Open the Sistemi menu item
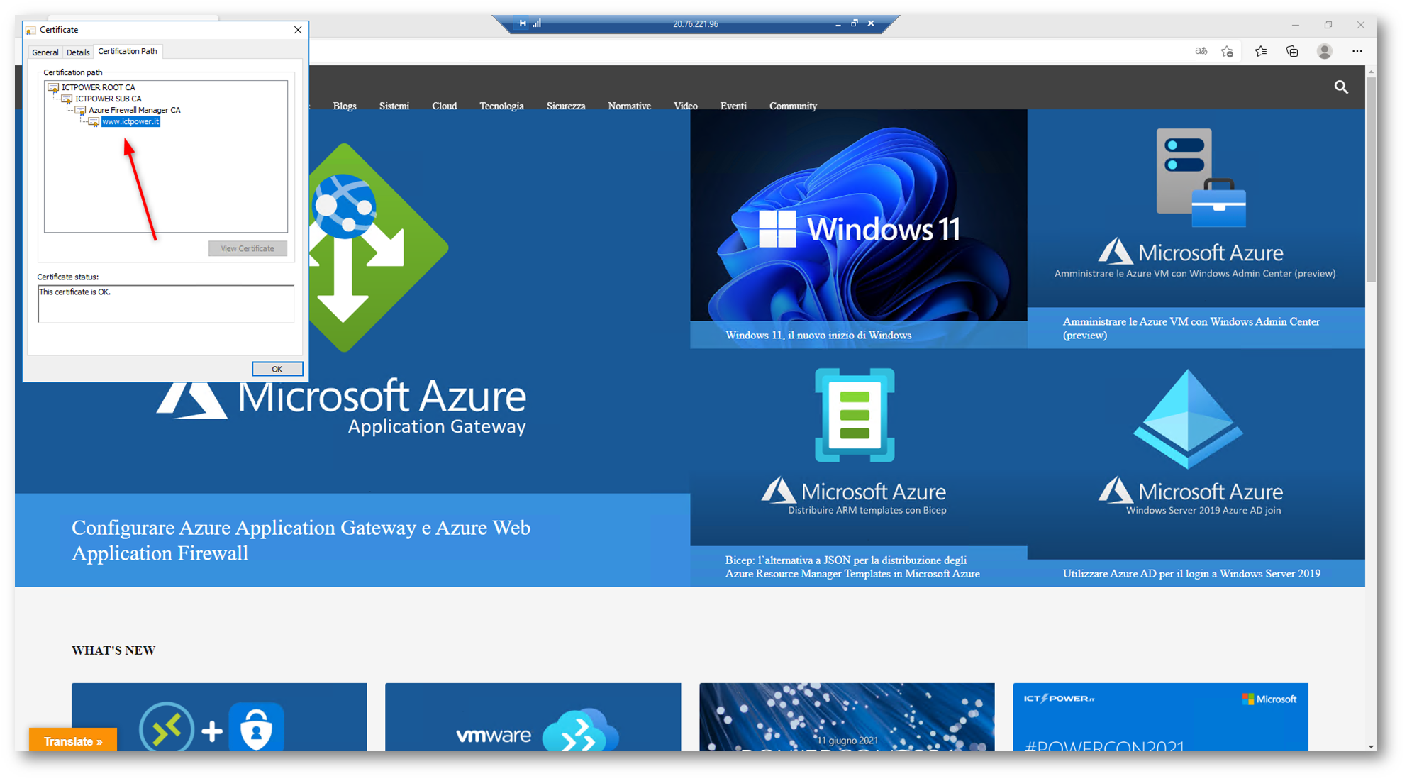 point(394,106)
